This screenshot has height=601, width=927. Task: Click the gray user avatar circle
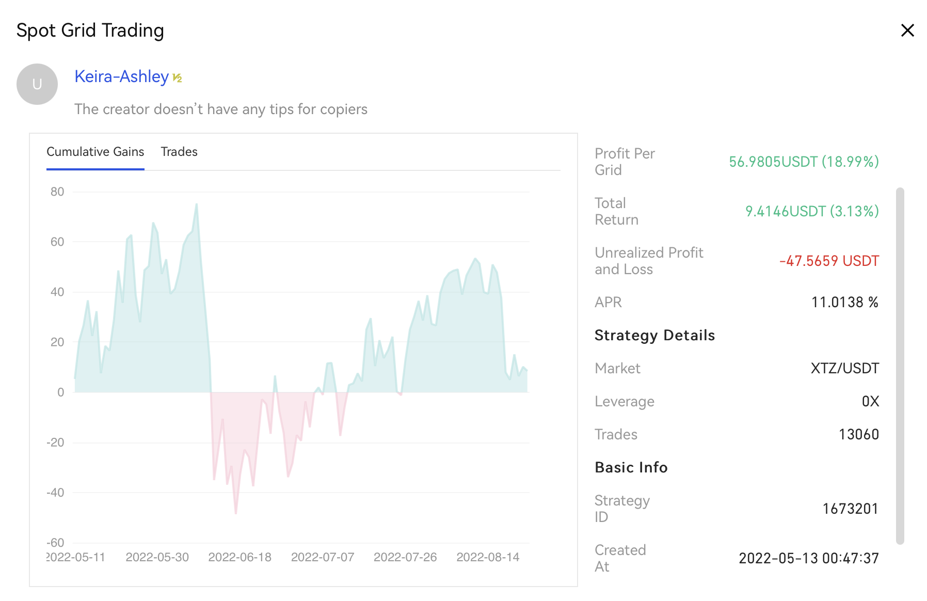(x=37, y=84)
